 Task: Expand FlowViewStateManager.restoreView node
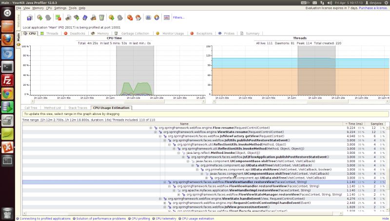178,194
